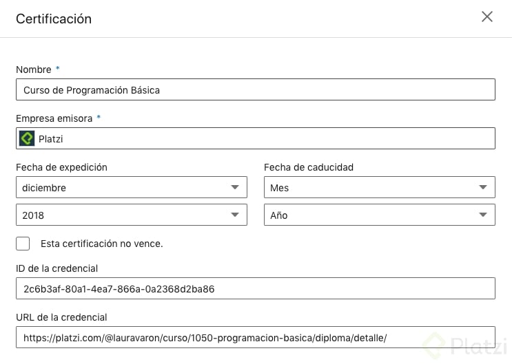512x364 pixels.
Task: Click the 'Esta certificación no vence.' label
Action: (x=101, y=244)
